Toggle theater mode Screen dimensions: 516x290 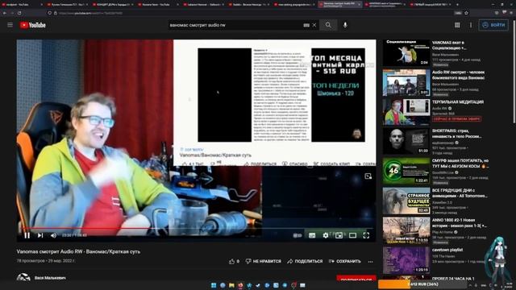[352, 235]
